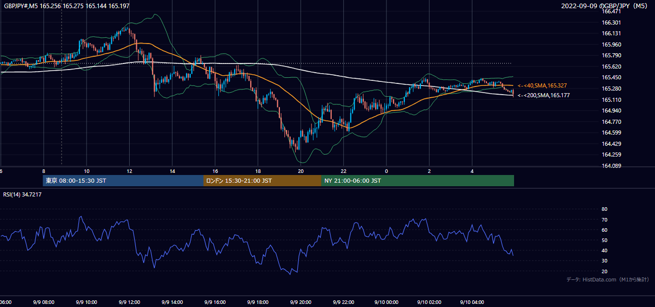Click the データ: HistData.com credit text
655x307 pixels.
coord(608,279)
